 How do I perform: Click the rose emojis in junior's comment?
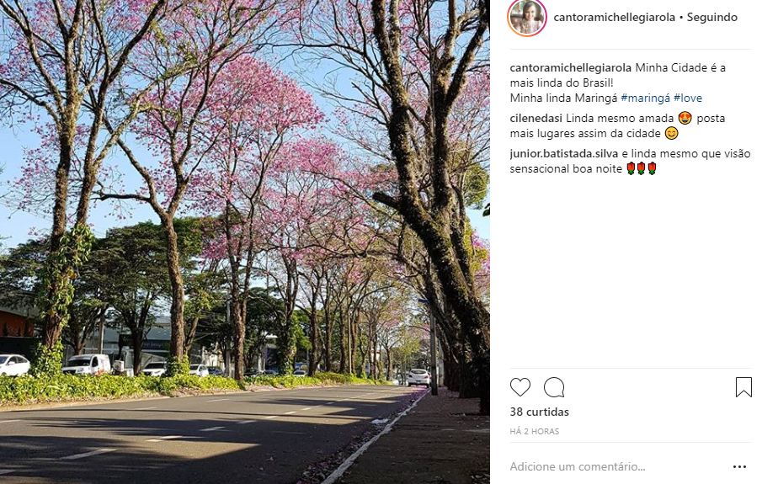[x=642, y=168]
